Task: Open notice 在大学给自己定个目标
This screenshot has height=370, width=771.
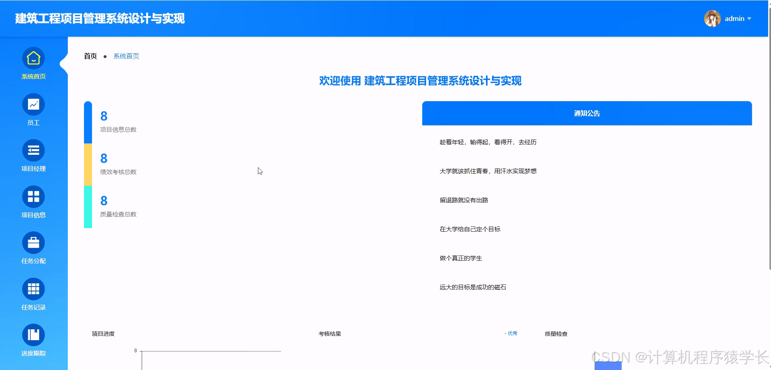Action: tap(470, 229)
